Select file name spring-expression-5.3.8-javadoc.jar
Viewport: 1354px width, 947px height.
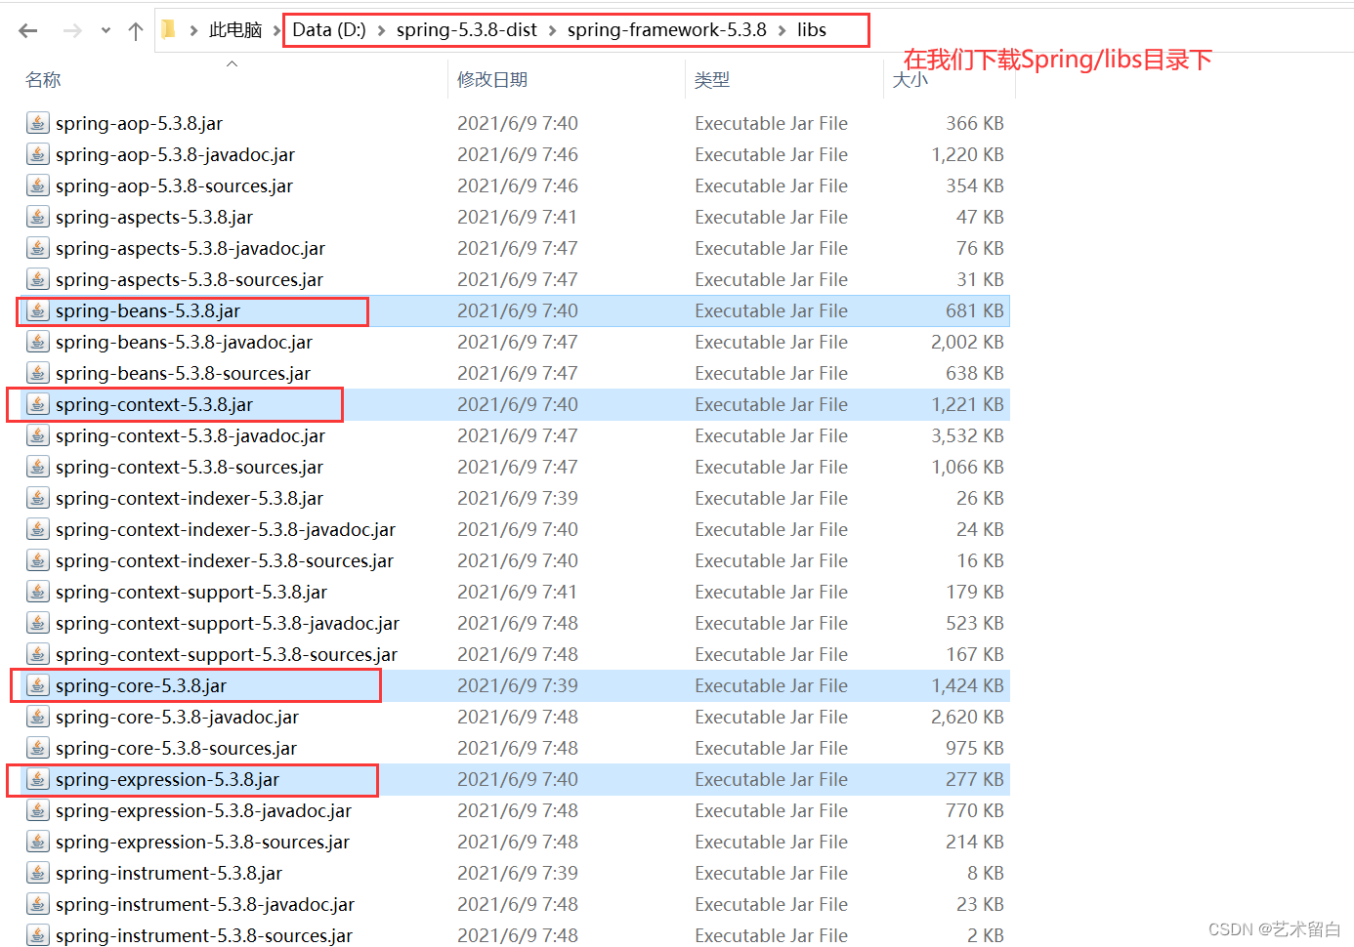tap(203, 811)
